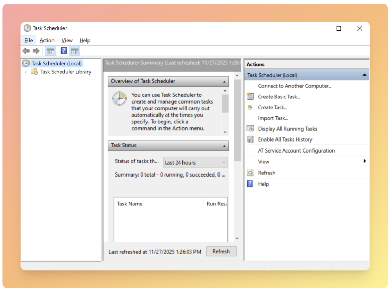Click the green Refresh icon in Actions
Screen dimensions: 389x292
(x=250, y=173)
